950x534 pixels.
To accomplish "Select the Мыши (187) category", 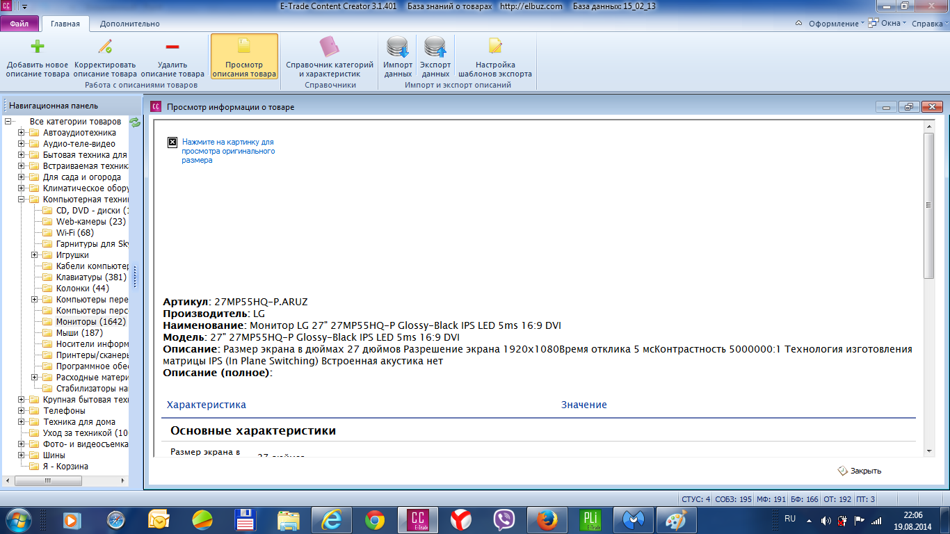I will (79, 333).
